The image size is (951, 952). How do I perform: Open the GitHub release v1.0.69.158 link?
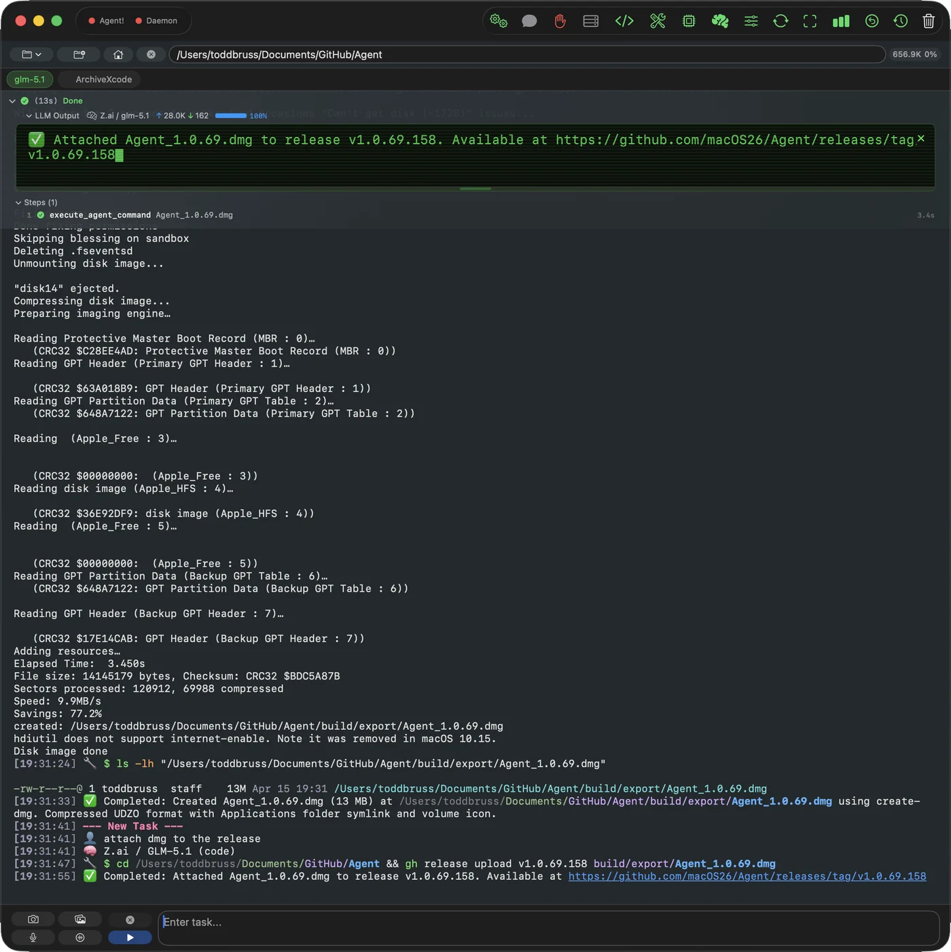click(747, 877)
